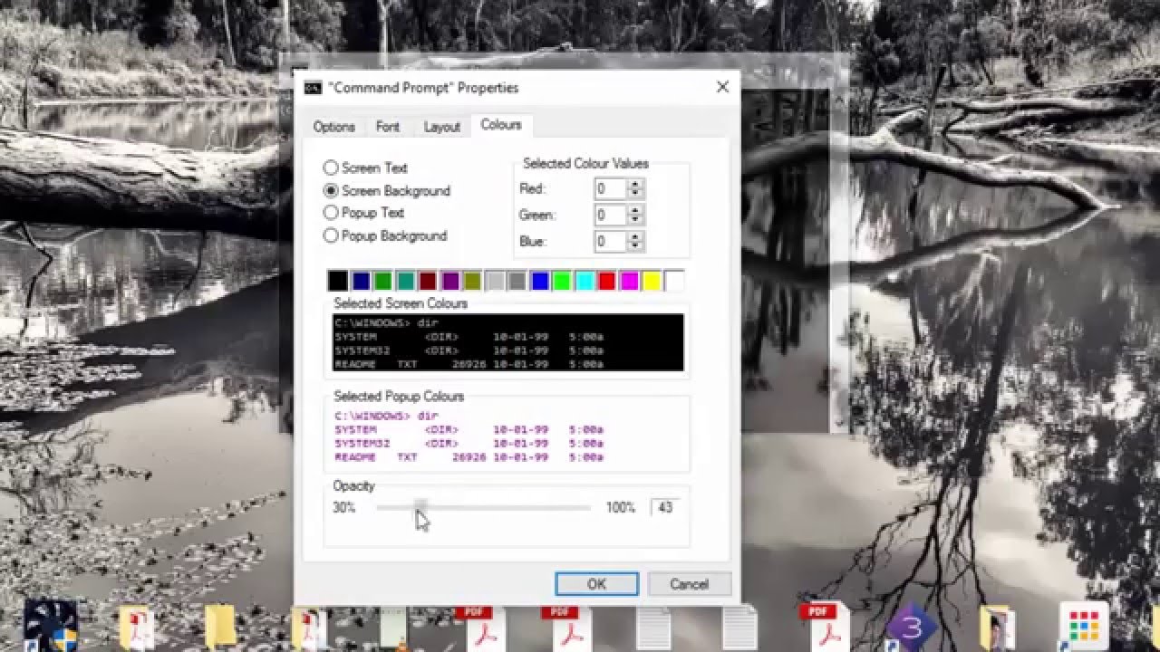Click the Selected Screen Colours preview box
The width and height of the screenshot is (1160, 652).
tap(507, 343)
